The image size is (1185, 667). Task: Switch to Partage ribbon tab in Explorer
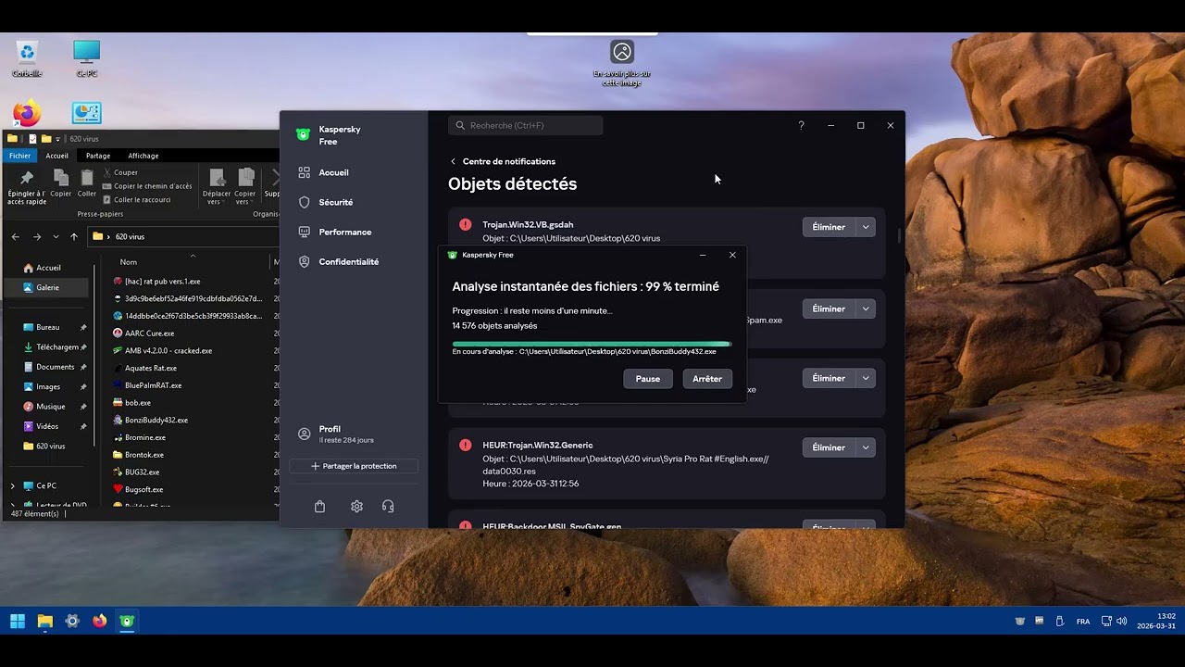[x=98, y=156]
